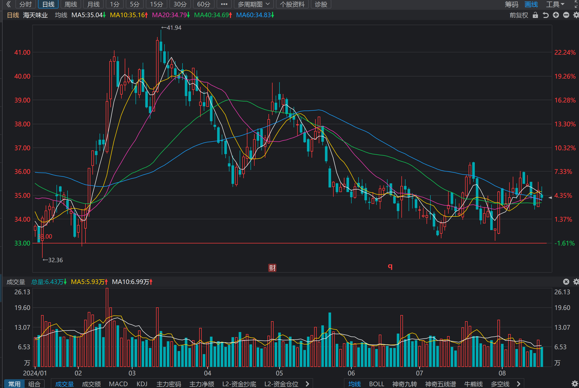Click the MA60:34.83 blue indicator
Screen dimensions: 579x388
tap(255, 15)
